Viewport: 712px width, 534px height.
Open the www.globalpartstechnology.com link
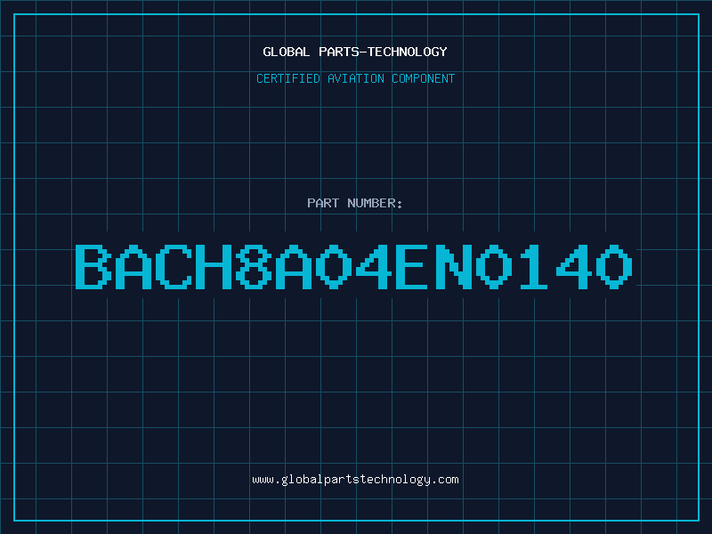click(x=355, y=480)
